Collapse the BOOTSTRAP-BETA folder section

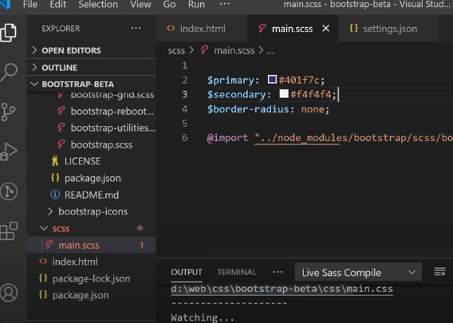tap(91, 84)
